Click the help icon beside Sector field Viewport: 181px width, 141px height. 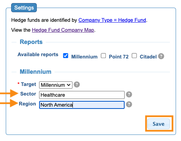(129, 94)
